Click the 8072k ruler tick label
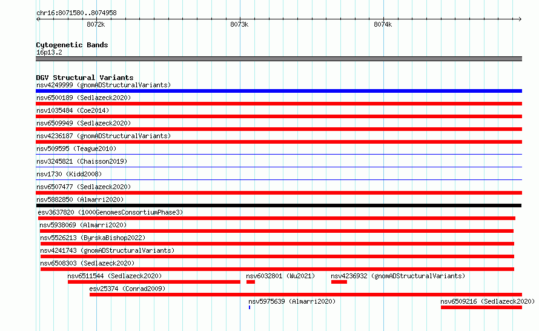Image resolution: width=539 pixels, height=331 pixels. (x=96, y=24)
